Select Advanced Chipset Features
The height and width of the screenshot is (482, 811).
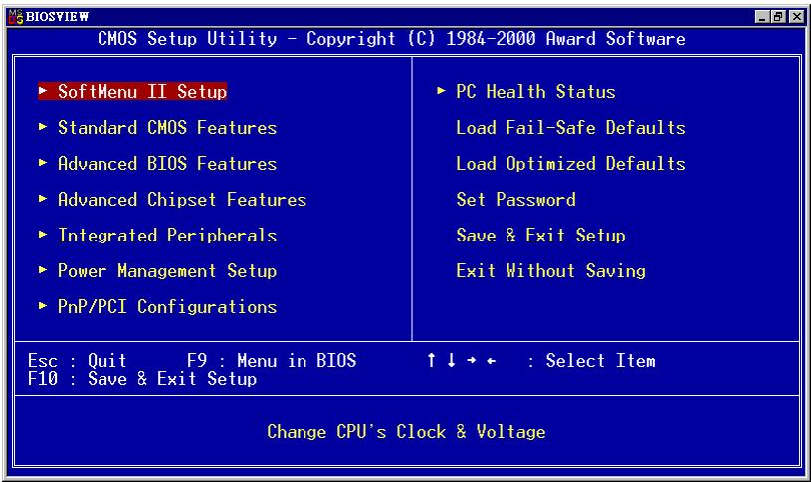coord(182,199)
